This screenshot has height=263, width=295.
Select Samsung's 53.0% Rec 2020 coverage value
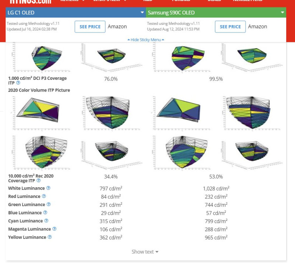(x=216, y=177)
